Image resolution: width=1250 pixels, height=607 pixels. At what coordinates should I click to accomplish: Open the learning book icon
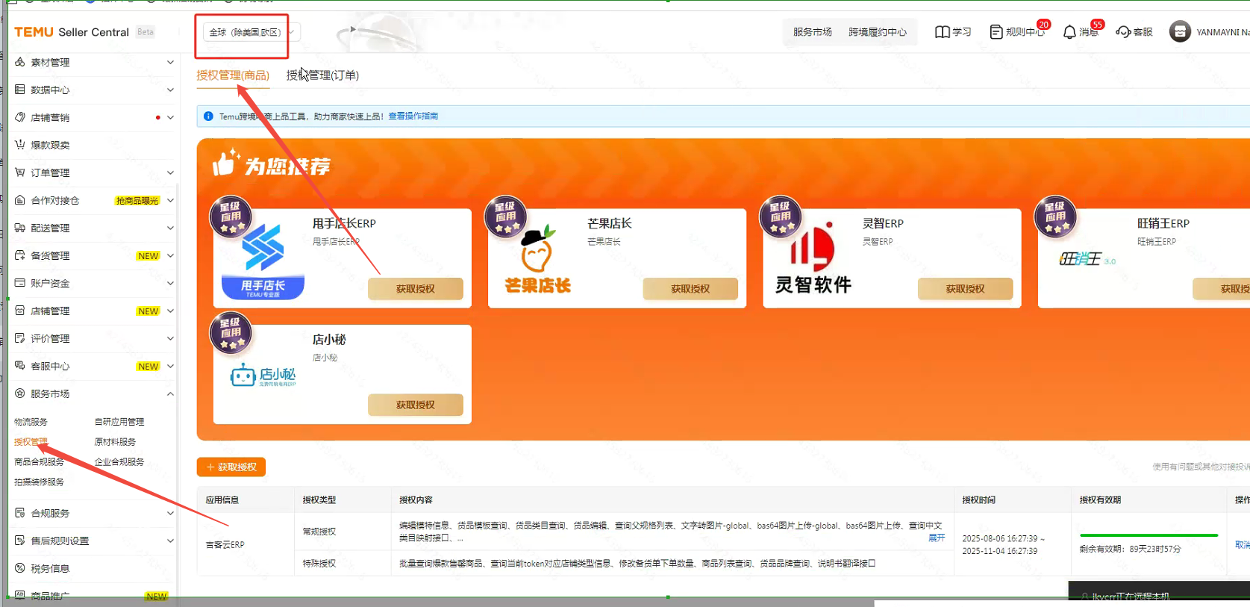943,32
